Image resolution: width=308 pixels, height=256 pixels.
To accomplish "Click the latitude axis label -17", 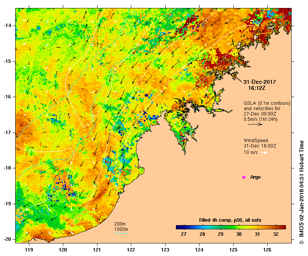I will point(7,133).
